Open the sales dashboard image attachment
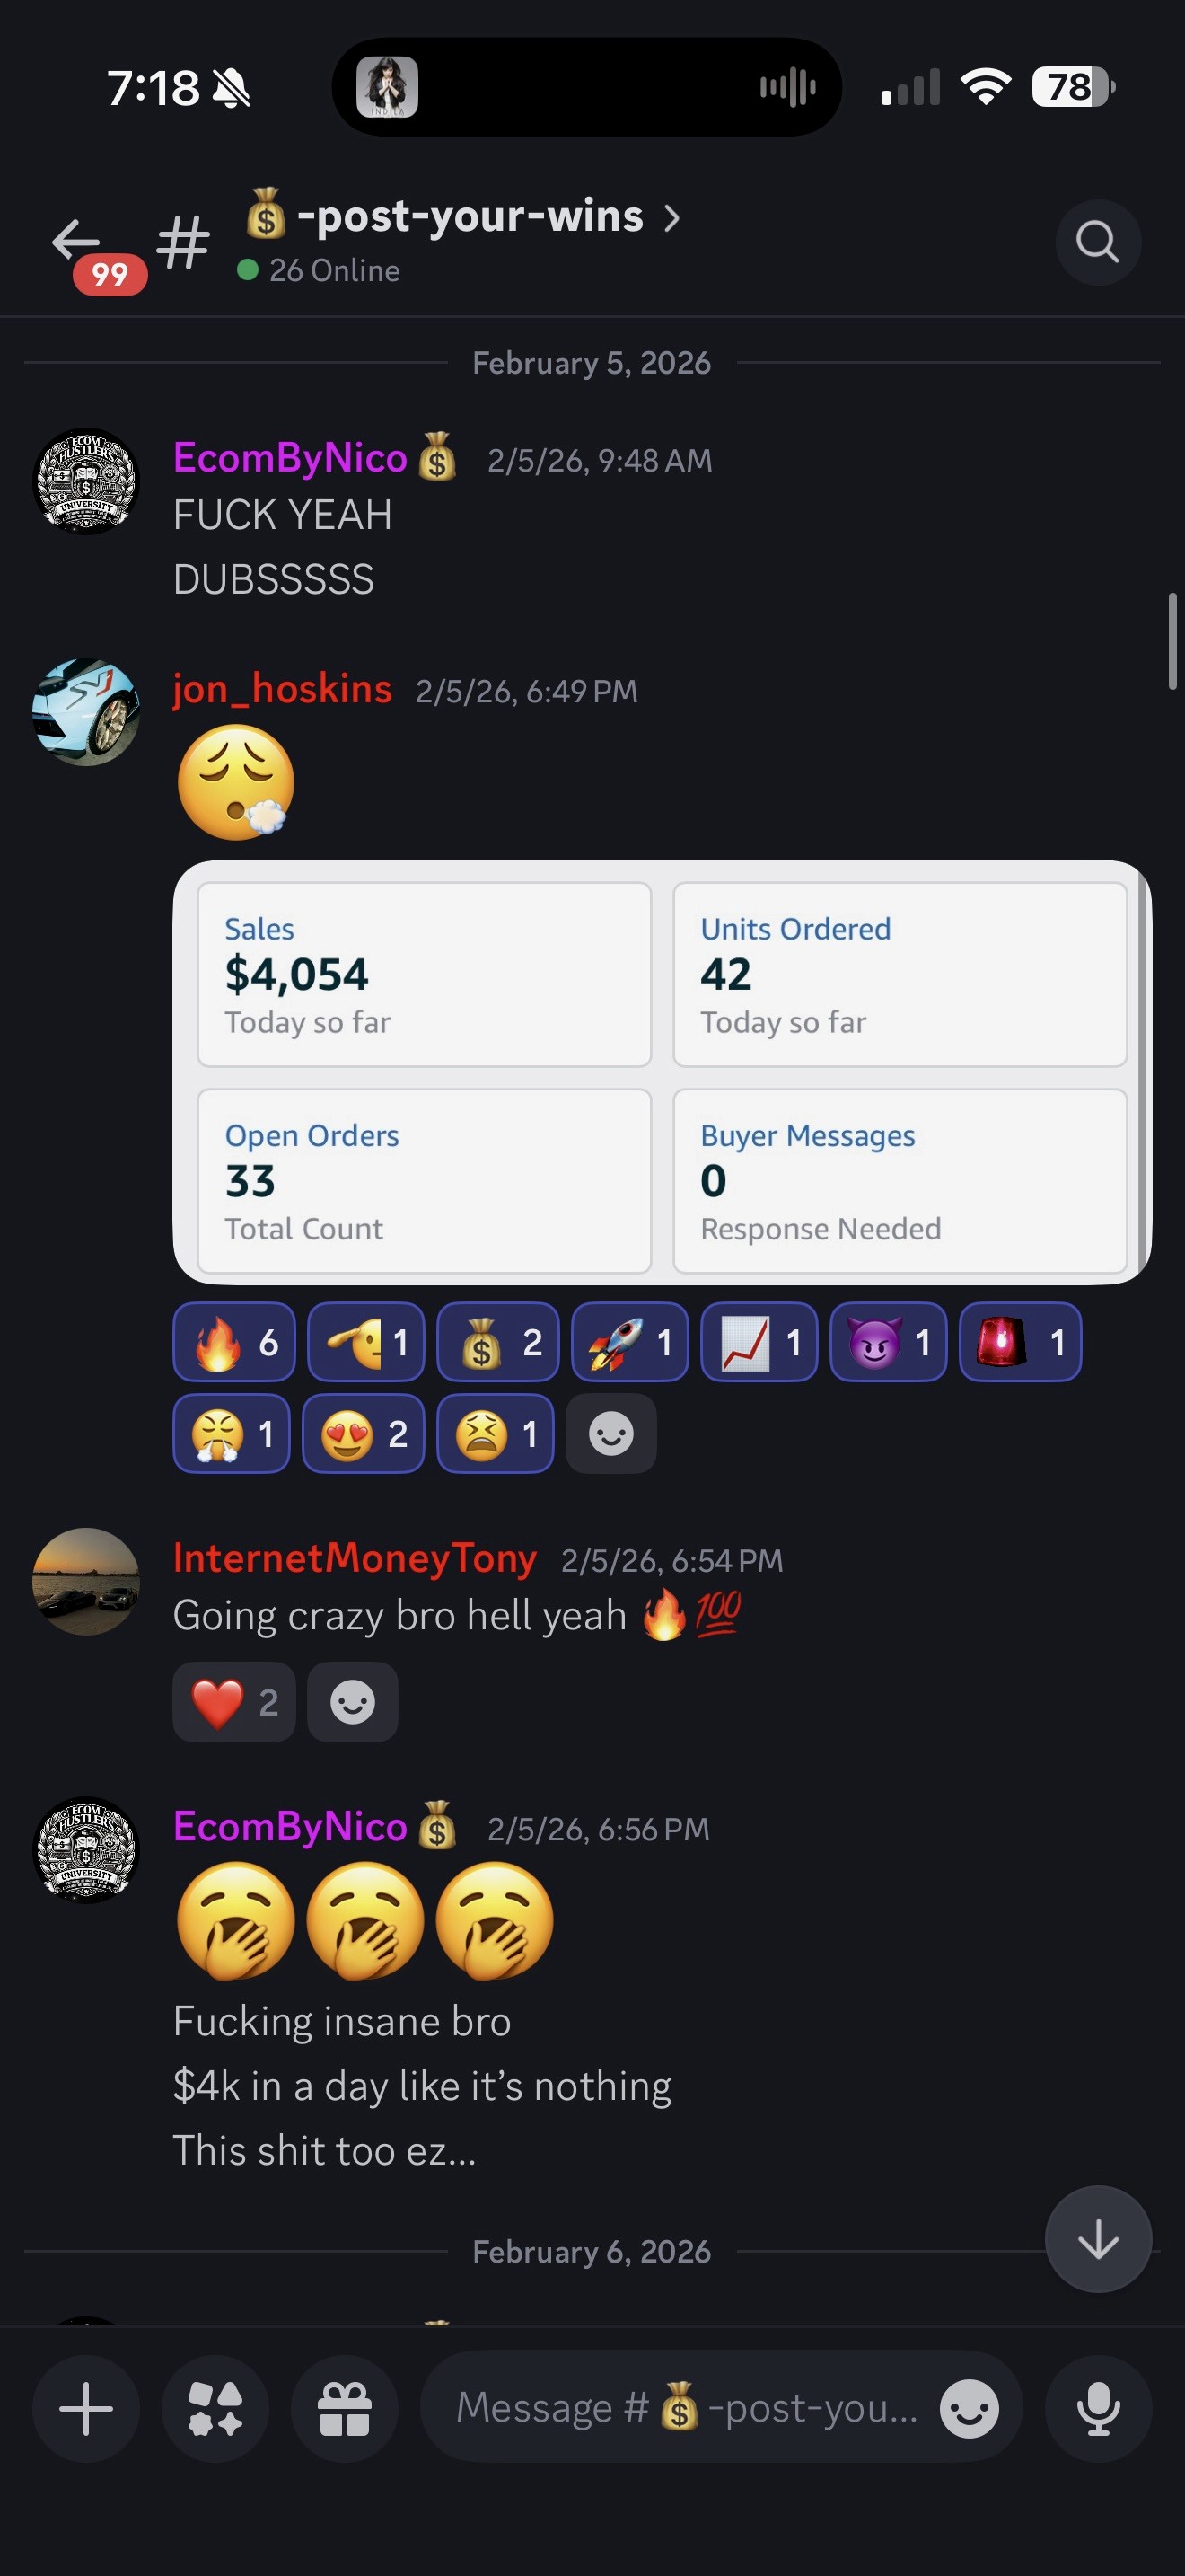The height and width of the screenshot is (2576, 1185). 662,1072
